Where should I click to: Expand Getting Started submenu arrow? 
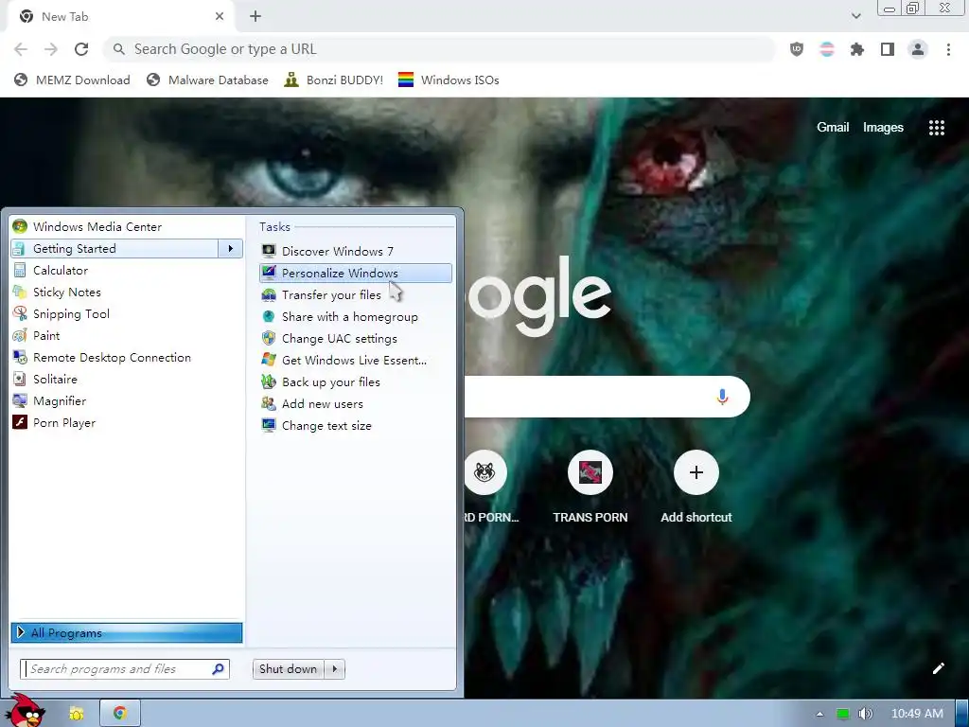click(x=231, y=249)
